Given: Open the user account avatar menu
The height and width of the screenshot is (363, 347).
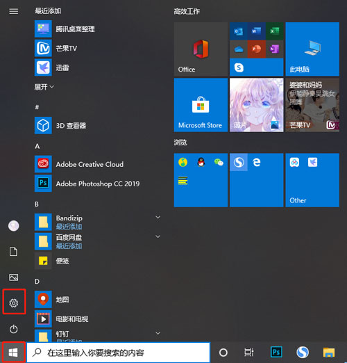Looking at the screenshot, I should (14, 226).
